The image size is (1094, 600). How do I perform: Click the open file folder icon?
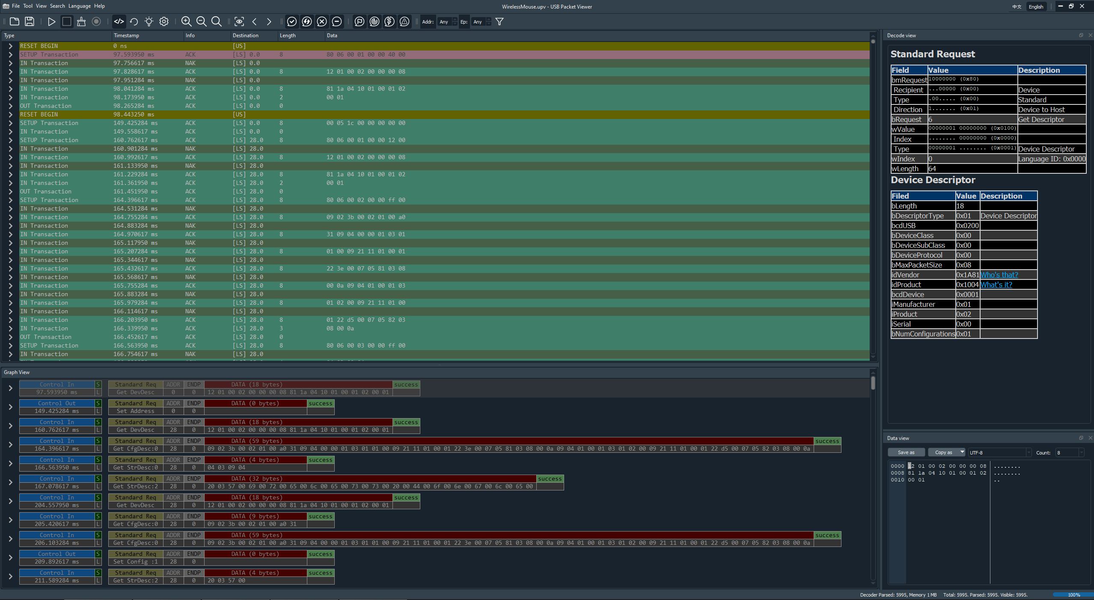(x=15, y=21)
